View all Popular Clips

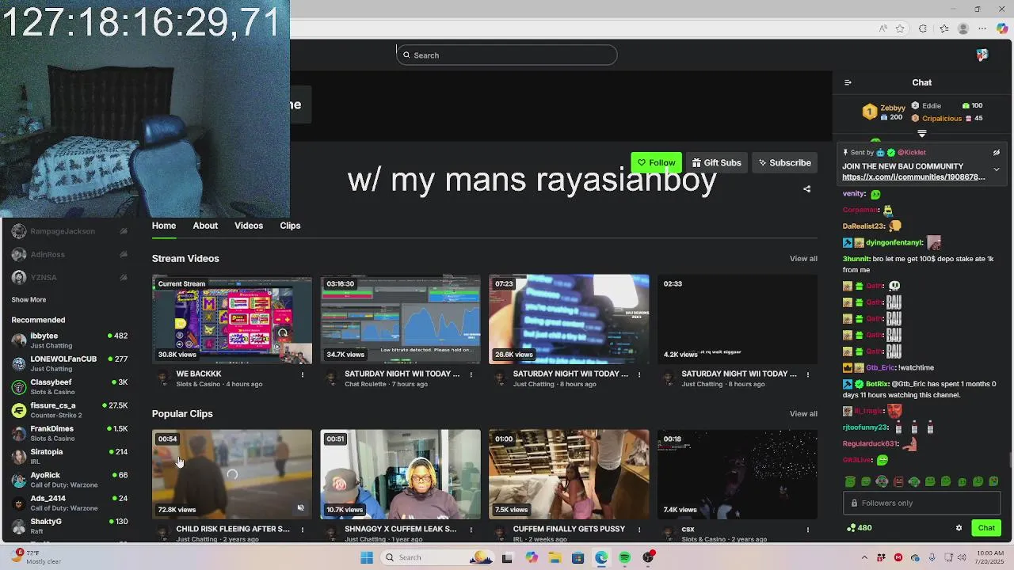point(803,414)
